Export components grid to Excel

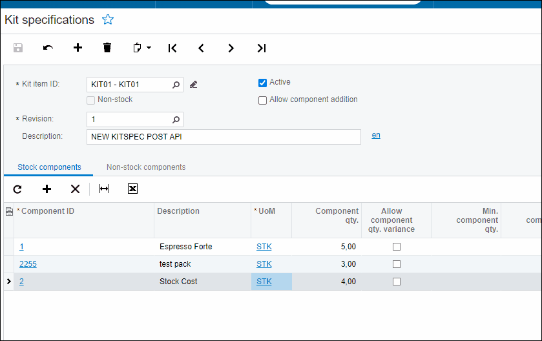tap(132, 189)
